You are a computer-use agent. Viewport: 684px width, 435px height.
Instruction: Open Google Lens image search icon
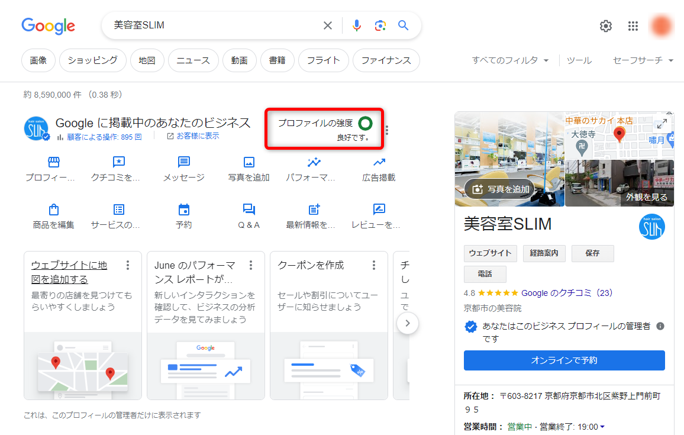click(x=380, y=25)
